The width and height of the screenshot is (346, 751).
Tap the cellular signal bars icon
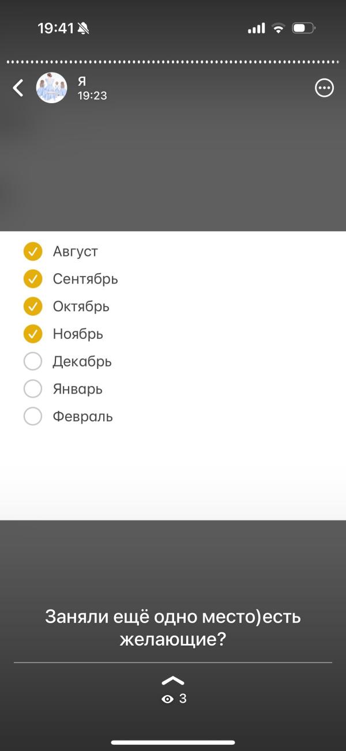click(x=257, y=28)
